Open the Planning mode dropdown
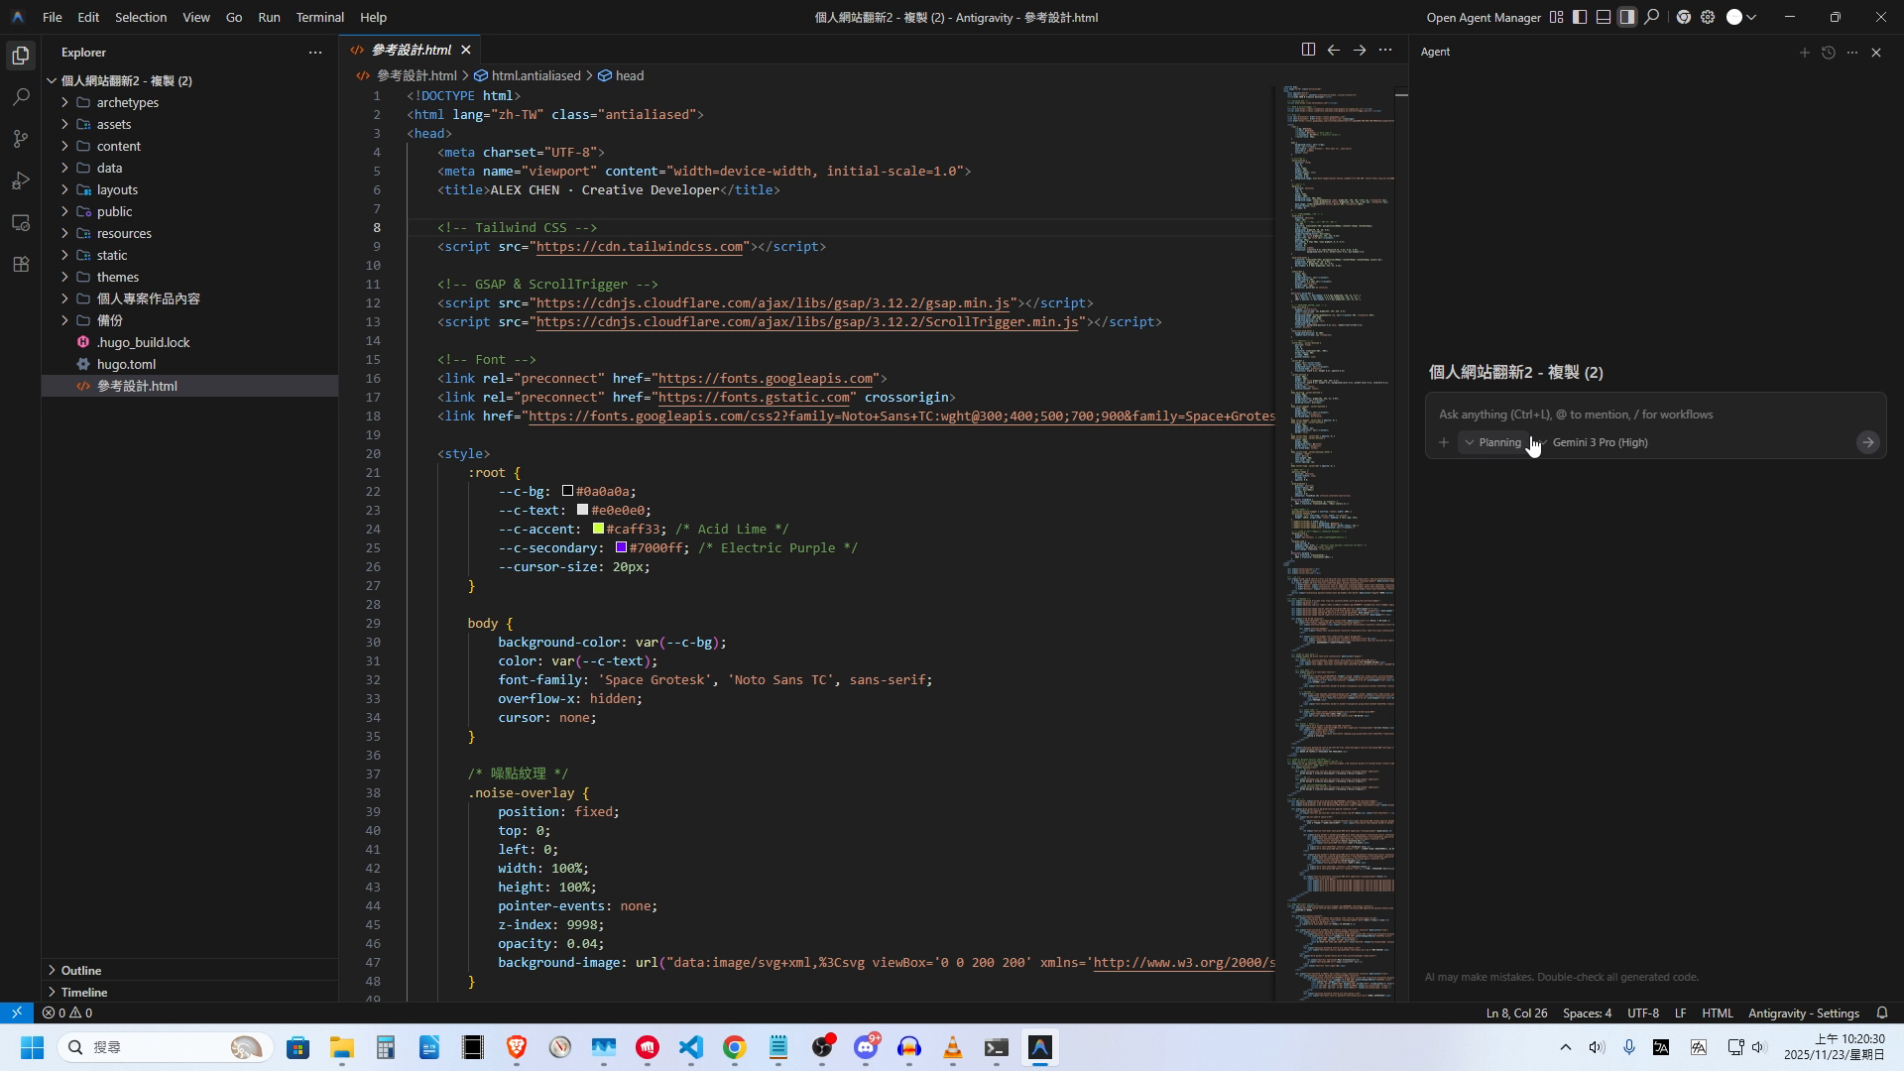This screenshot has width=1904, height=1071. click(1492, 442)
